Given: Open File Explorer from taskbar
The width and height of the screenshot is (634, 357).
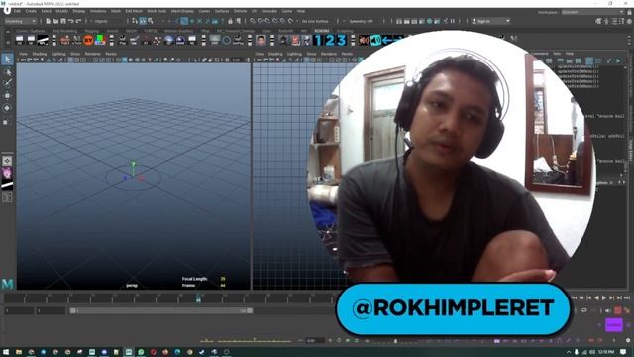Looking at the screenshot, I should coord(19,352).
